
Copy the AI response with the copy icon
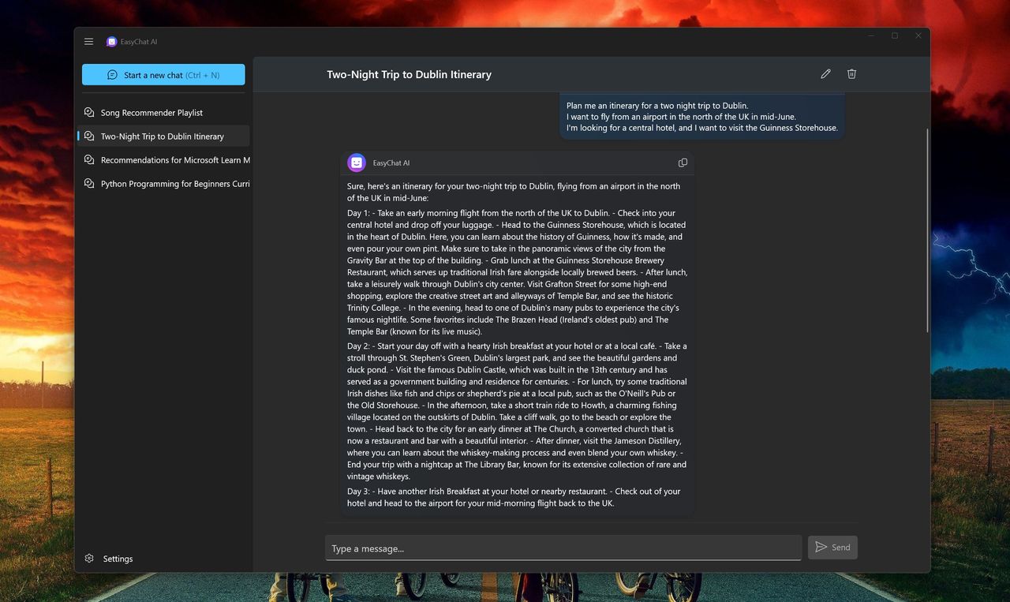(x=683, y=163)
